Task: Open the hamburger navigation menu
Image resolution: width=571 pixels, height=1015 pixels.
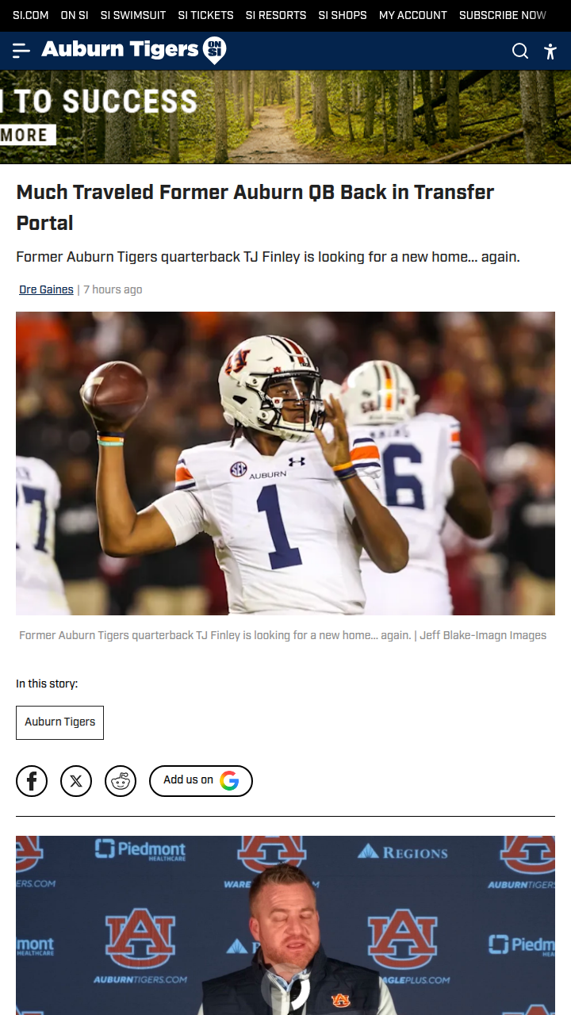Action: click(21, 51)
